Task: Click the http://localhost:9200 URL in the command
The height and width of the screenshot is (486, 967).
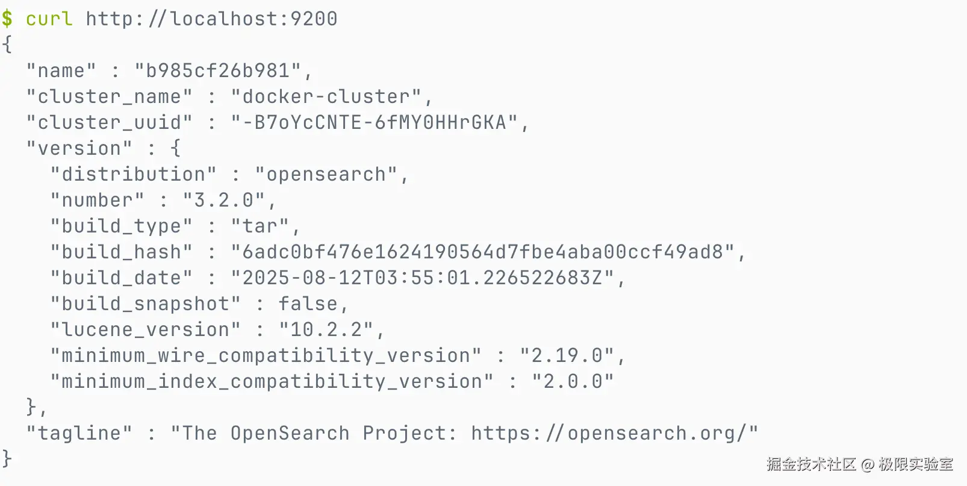Action: (x=211, y=19)
